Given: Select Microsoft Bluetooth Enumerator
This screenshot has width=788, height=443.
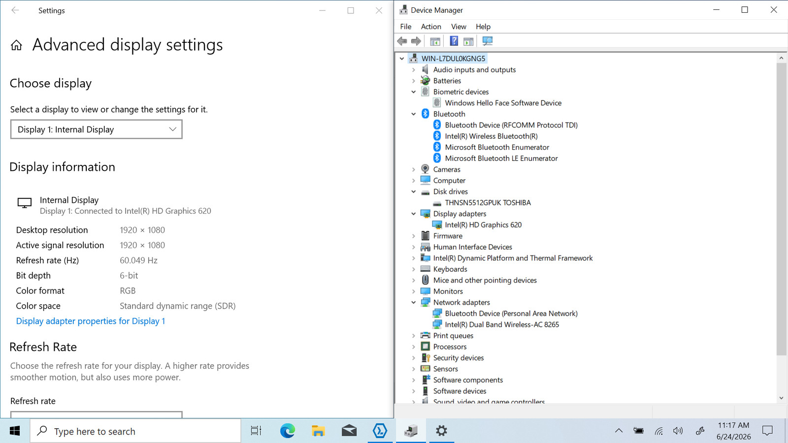Looking at the screenshot, I should (x=497, y=147).
